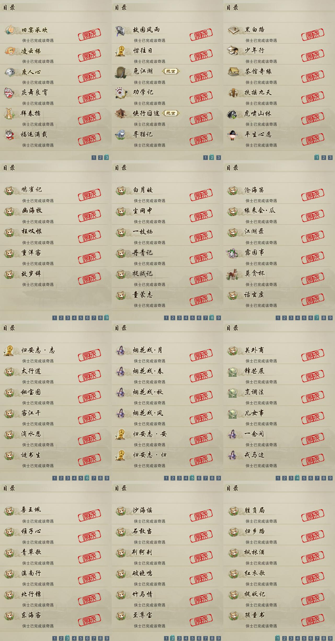
Task: Click the 绝世 badge beside 侠行囧途
Action: pyautogui.click(x=171, y=113)
